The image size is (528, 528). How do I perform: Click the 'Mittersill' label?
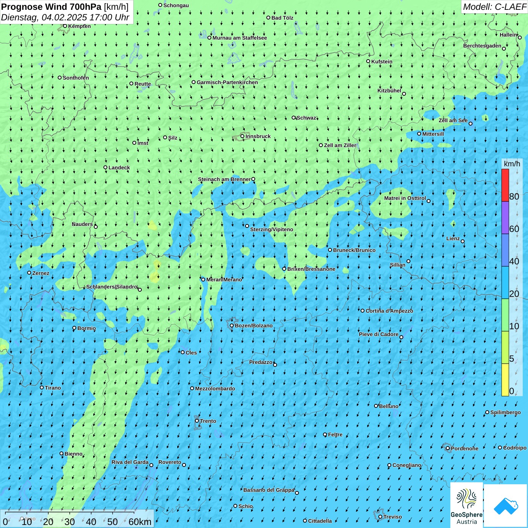click(433, 134)
